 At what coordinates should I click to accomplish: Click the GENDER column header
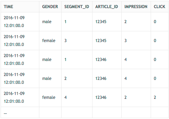[x=50, y=7]
